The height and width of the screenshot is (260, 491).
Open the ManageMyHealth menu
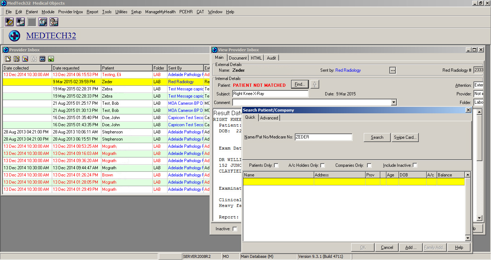[160, 12]
